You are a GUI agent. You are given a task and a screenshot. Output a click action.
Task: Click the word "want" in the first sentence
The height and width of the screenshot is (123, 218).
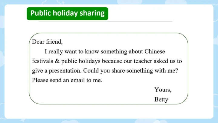pyautogui.click(x=73, y=51)
